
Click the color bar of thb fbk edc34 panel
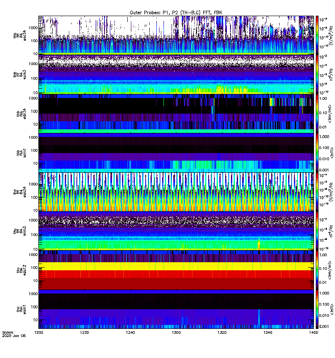(317, 114)
